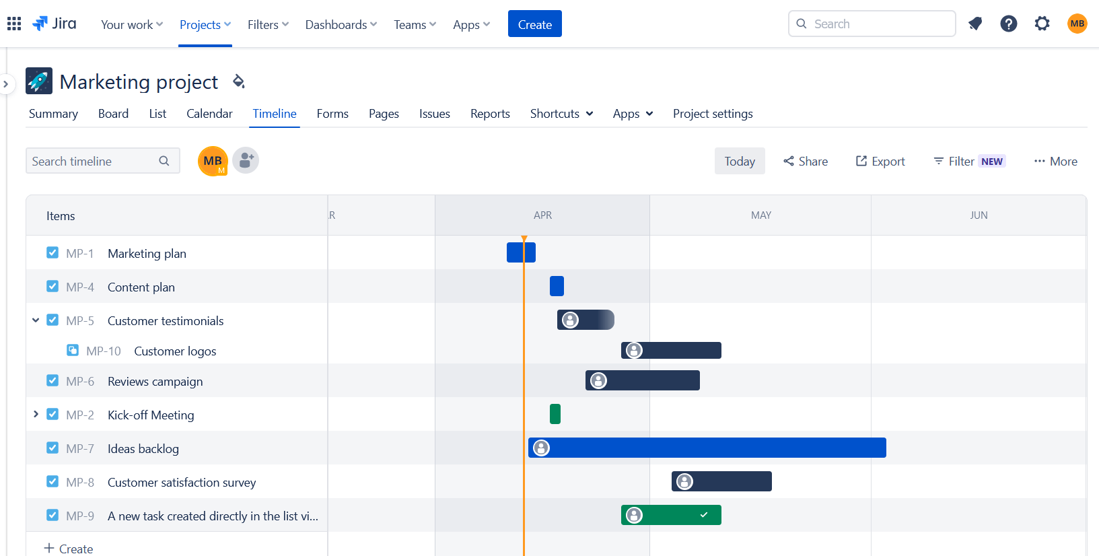This screenshot has height=556, width=1099.
Task: Click the project theme paint bucket icon
Action: pos(238,81)
